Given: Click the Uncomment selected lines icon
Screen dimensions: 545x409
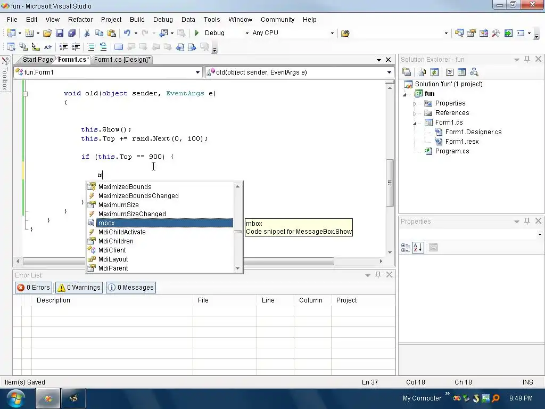Looking at the screenshot, I should [103, 47].
